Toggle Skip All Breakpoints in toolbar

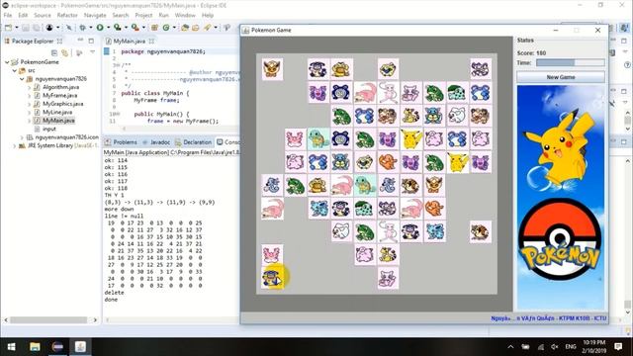(69, 28)
